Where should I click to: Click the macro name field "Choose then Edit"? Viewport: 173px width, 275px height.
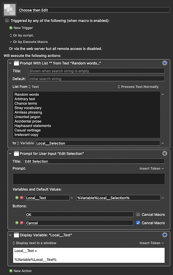click(x=94, y=10)
